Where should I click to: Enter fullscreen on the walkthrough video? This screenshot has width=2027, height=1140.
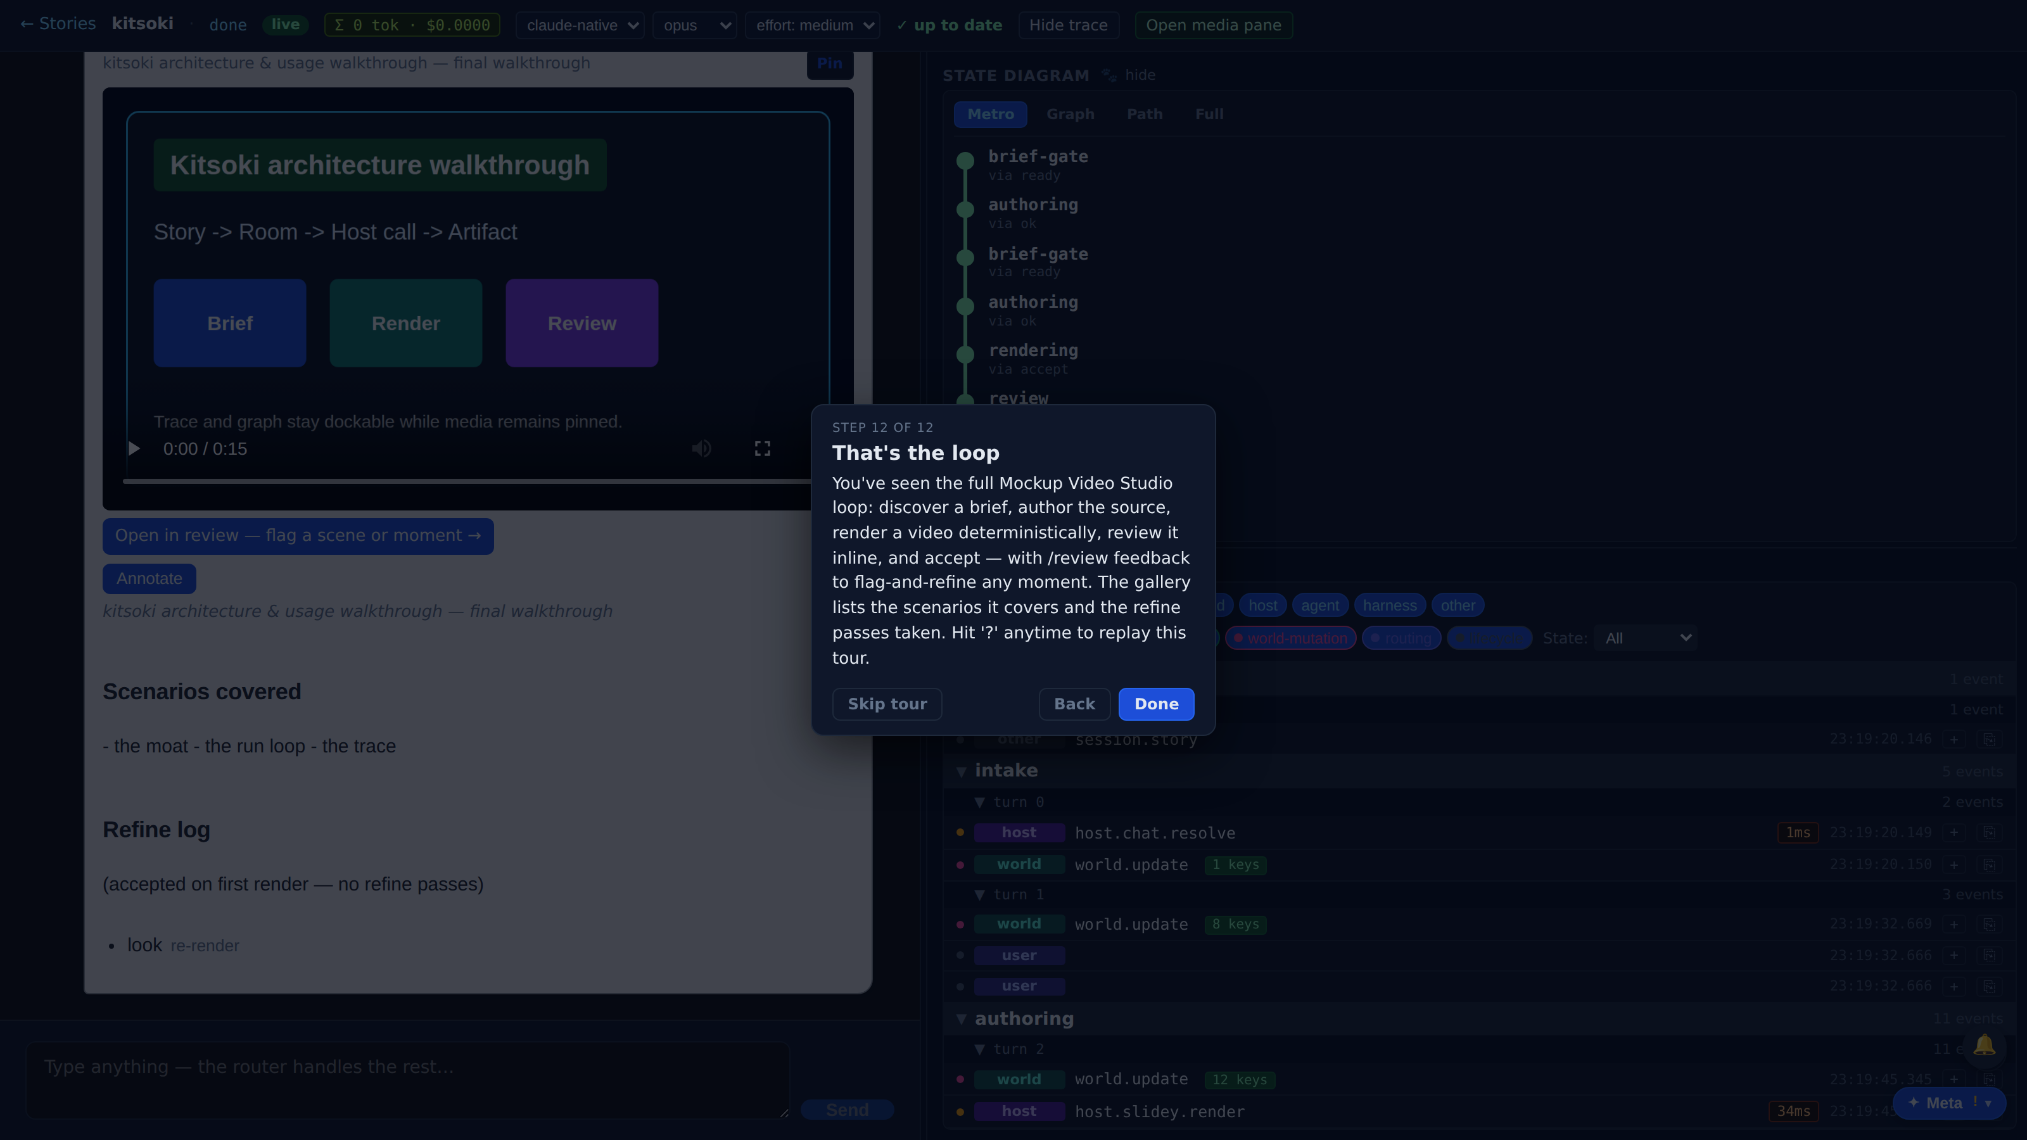click(x=763, y=448)
